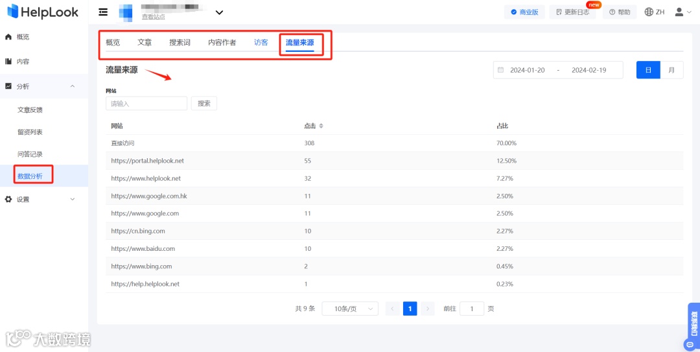700x352 pixels.
Task: Set the end date 2024-02-19 field
Action: (x=589, y=70)
